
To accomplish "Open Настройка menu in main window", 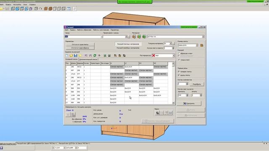I will click(x=17, y=5).
